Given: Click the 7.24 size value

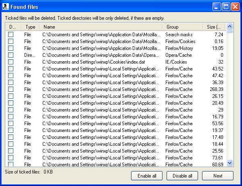Looking at the screenshot, I should coord(219,35).
